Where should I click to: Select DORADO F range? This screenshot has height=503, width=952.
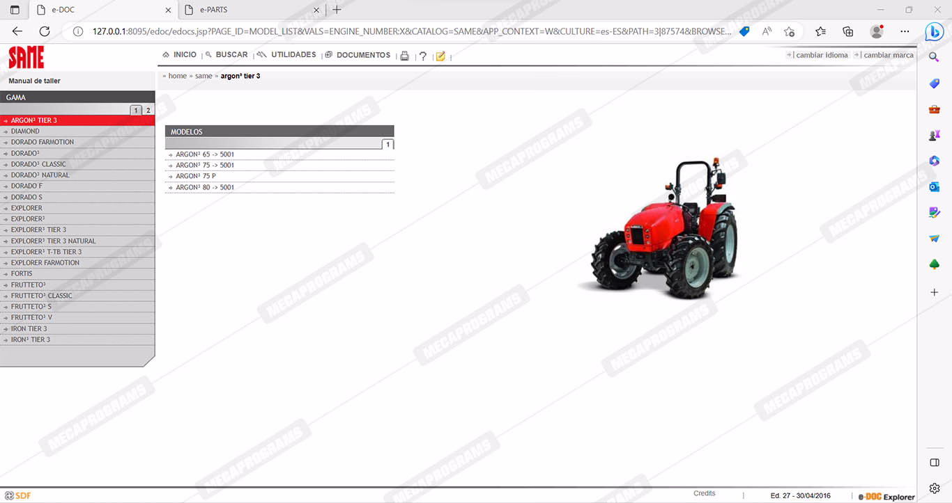(77, 186)
